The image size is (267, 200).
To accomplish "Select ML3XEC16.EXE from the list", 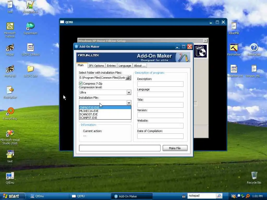I will [105, 111].
